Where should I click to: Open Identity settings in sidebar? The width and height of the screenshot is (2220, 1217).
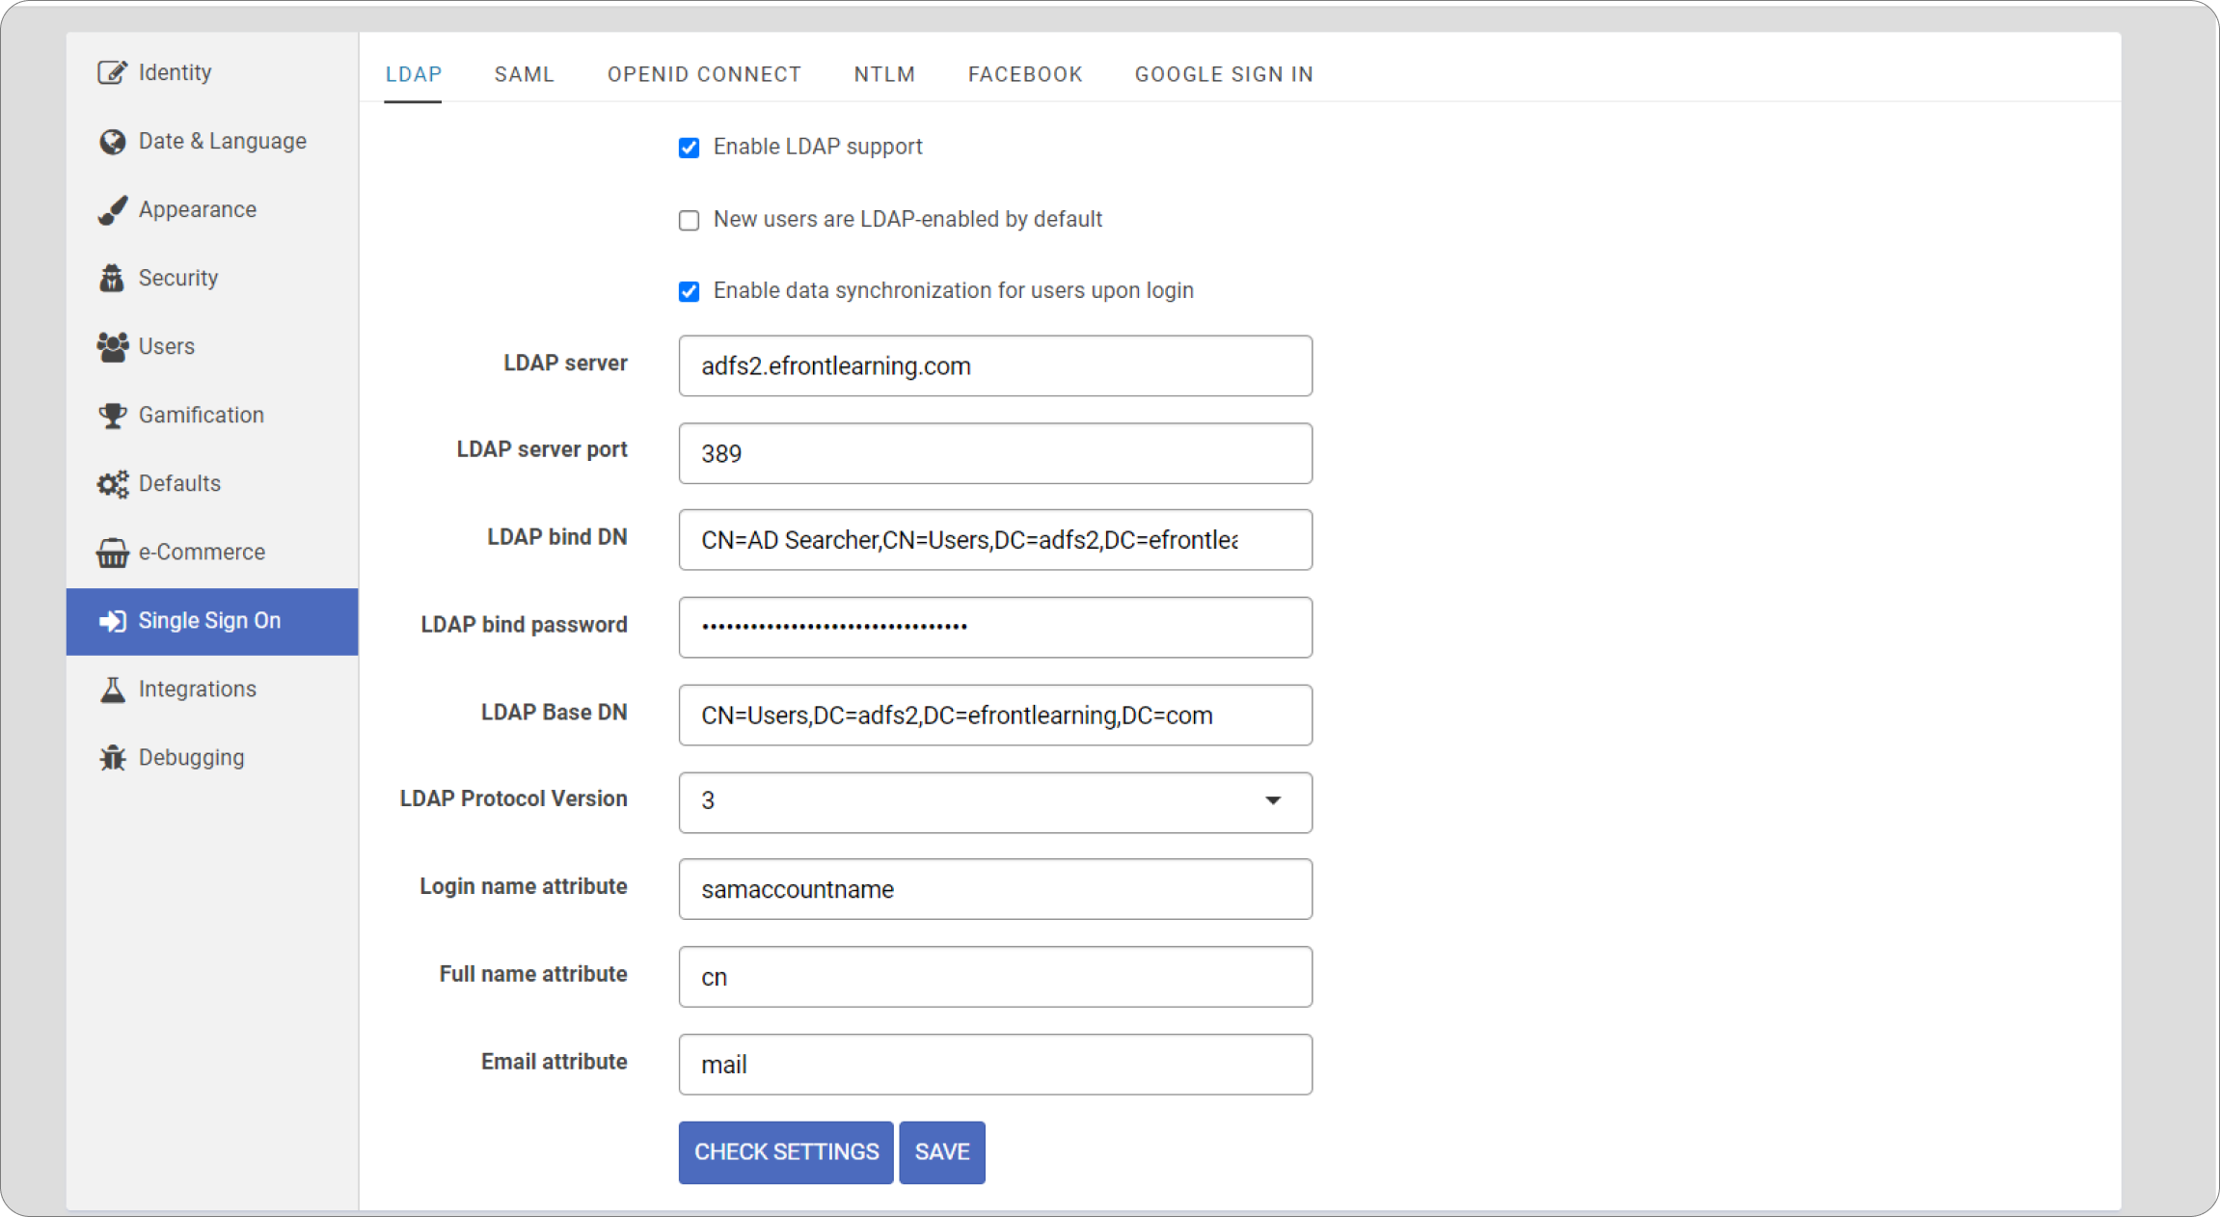click(x=212, y=72)
